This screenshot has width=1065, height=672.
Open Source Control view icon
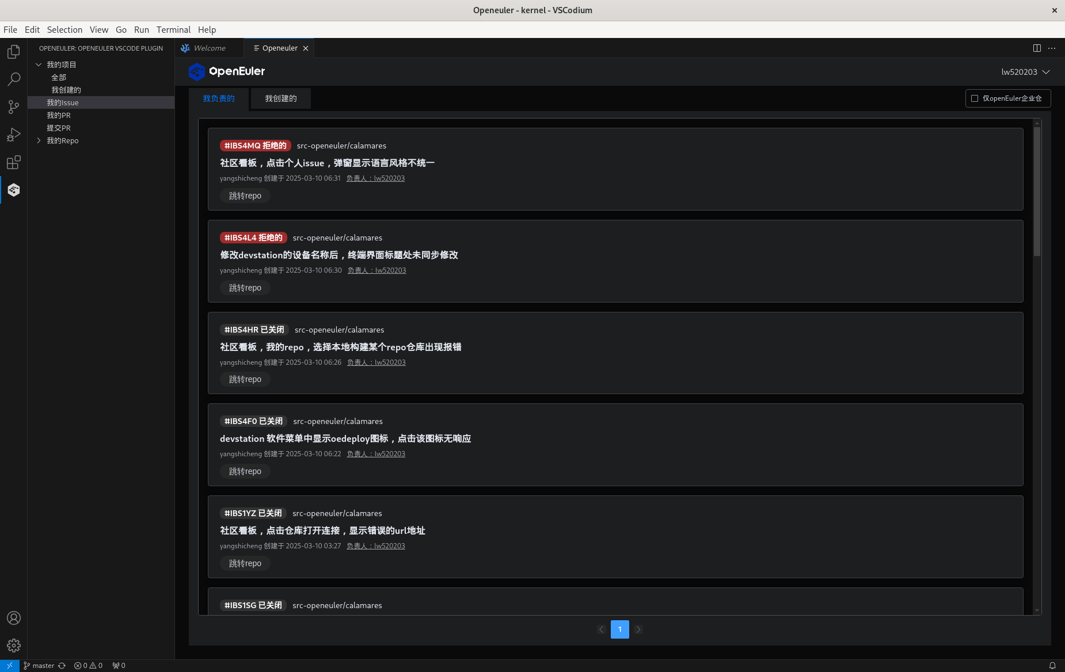point(14,107)
